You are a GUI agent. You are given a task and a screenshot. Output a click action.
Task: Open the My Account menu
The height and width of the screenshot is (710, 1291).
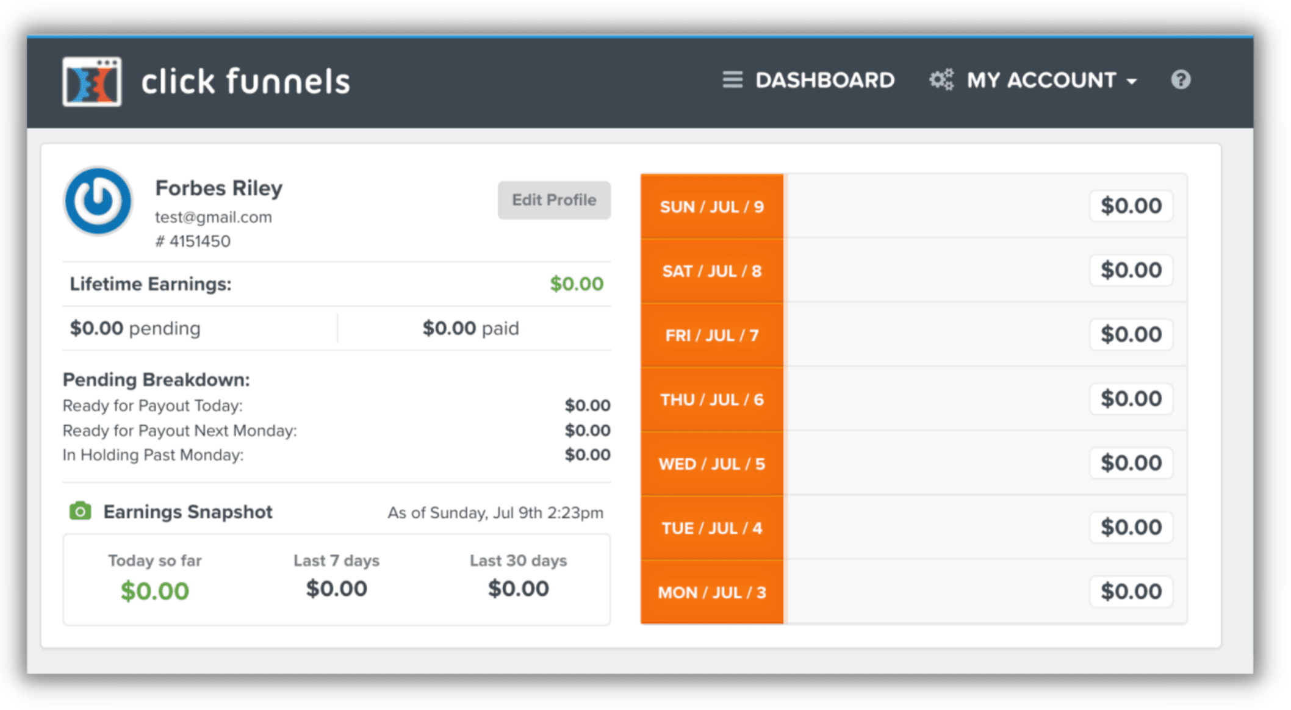tap(1041, 80)
